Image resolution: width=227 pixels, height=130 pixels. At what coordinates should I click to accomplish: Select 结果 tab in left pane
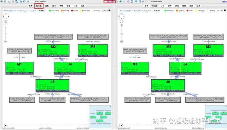[x=83, y=6]
